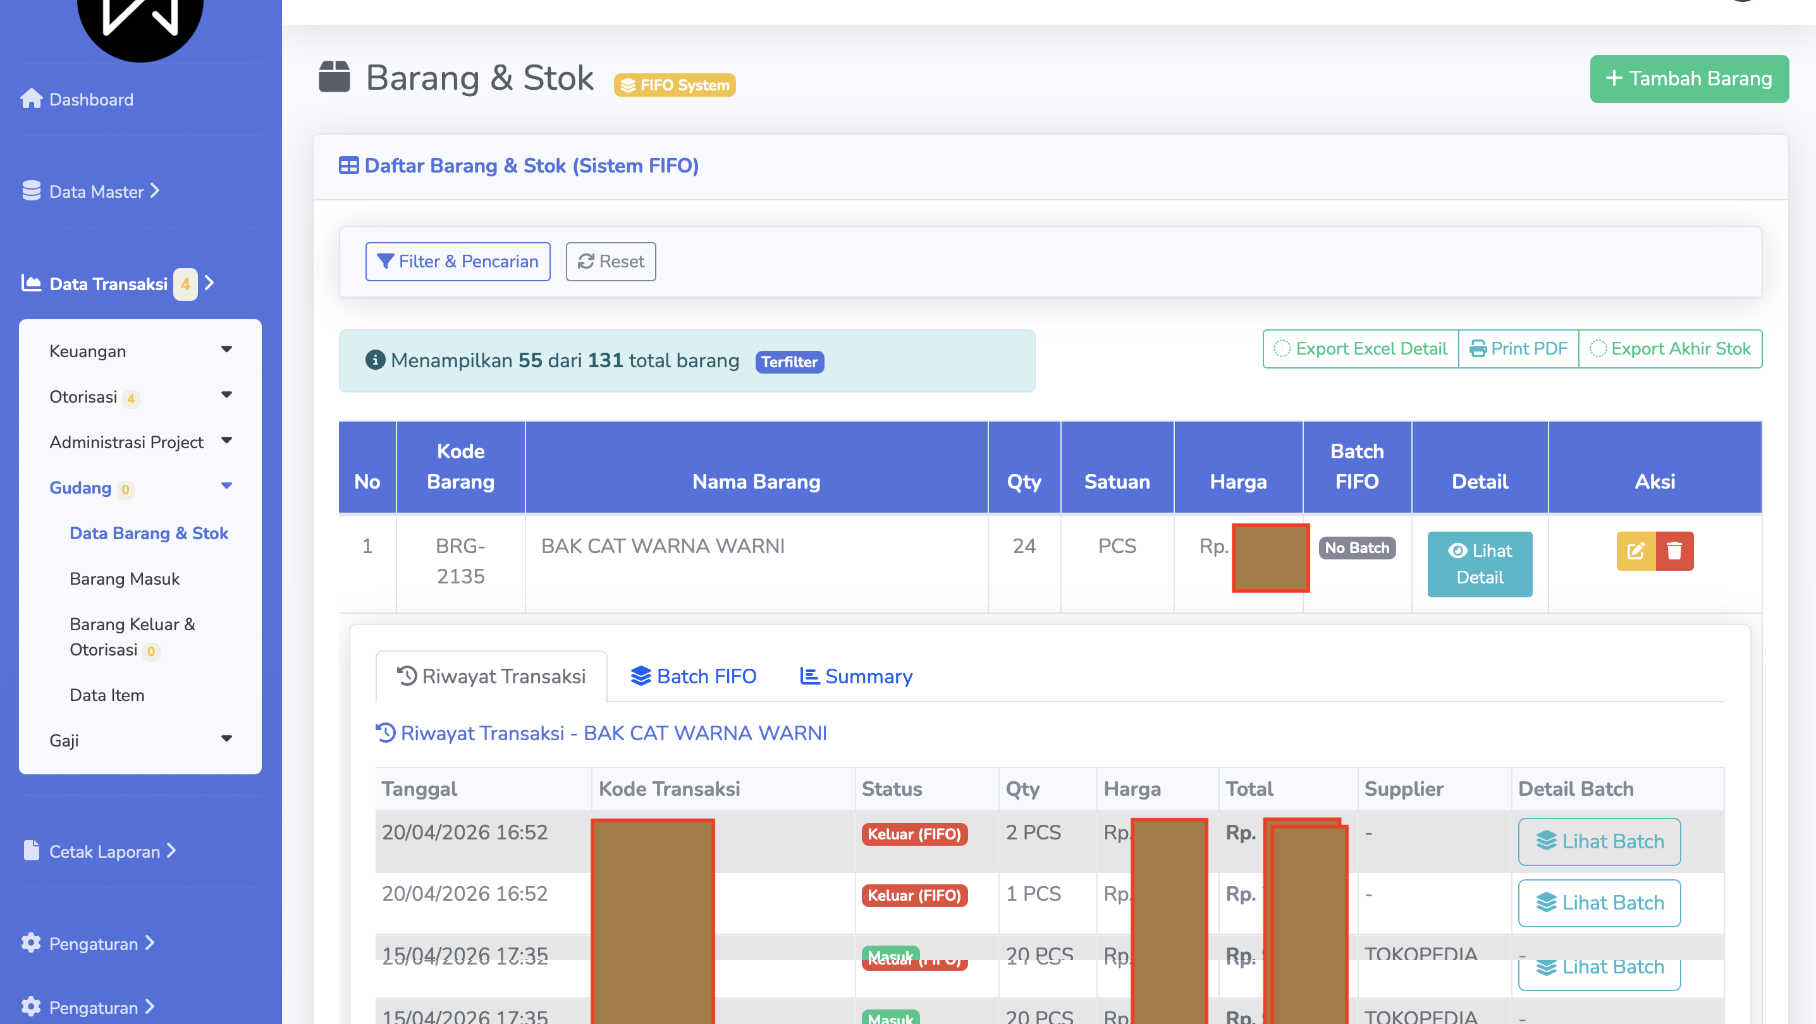Click the Data Master database icon
The width and height of the screenshot is (1816, 1024).
click(x=31, y=191)
